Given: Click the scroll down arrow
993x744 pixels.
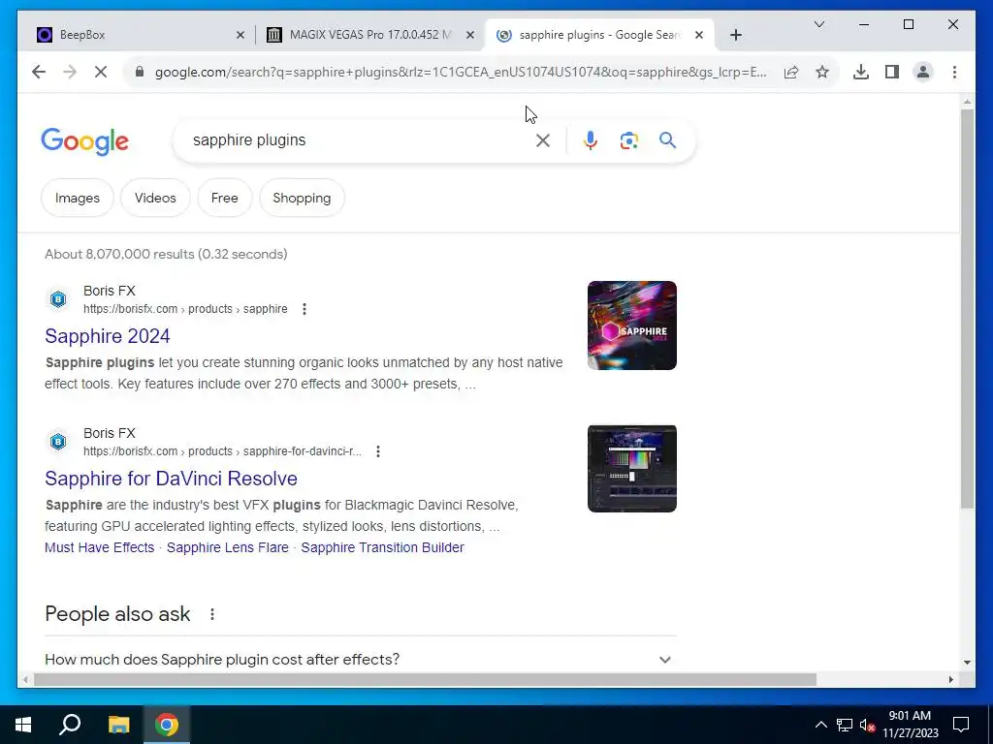Looking at the screenshot, I should 967,663.
